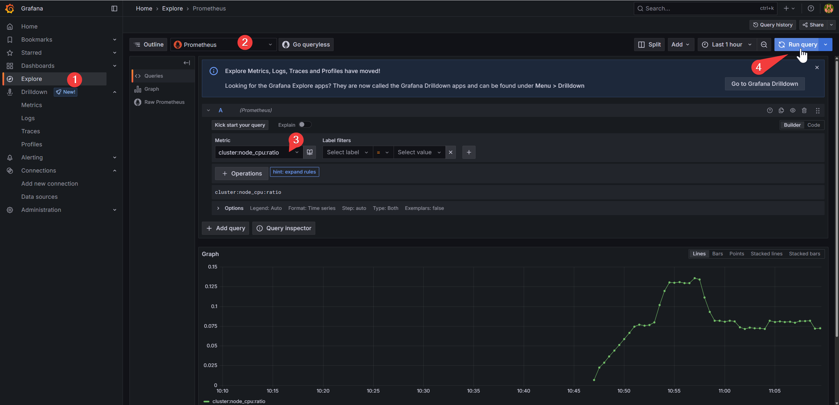
Task: Select Points graph style
Action: point(736,254)
